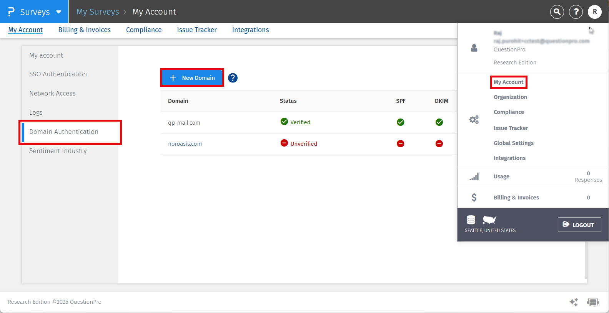Click the Unverified status icon for noroasis.com
Screen dimensions: 609x313
point(284,143)
